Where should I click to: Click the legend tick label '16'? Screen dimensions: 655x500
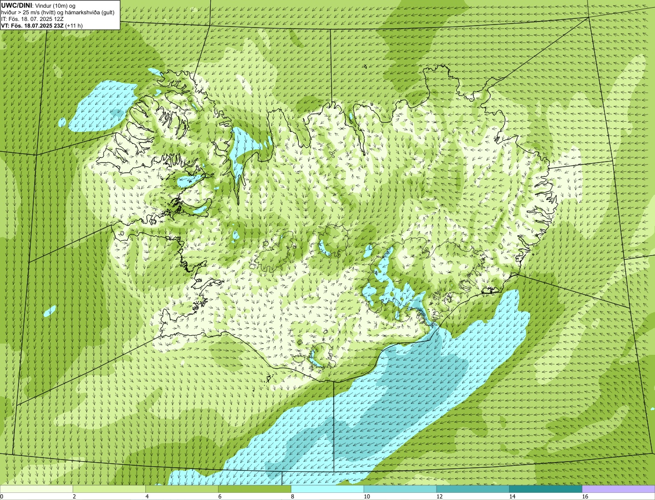pos(585,496)
